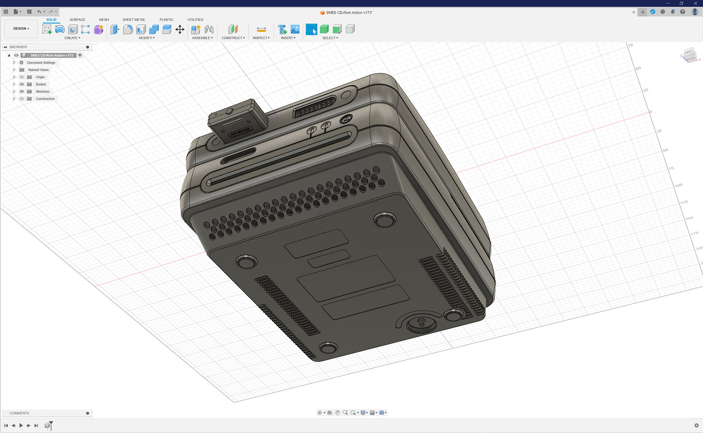This screenshot has height=433, width=703.
Task: Switch to the UTILITIES tab
Action: pyautogui.click(x=196, y=20)
